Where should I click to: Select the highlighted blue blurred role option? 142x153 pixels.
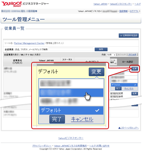(x=71, y=93)
